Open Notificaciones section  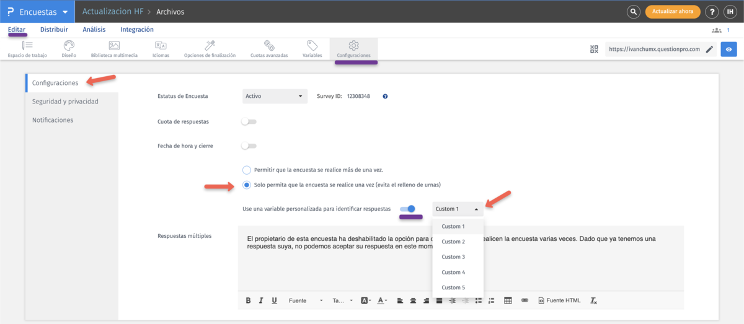(72, 120)
